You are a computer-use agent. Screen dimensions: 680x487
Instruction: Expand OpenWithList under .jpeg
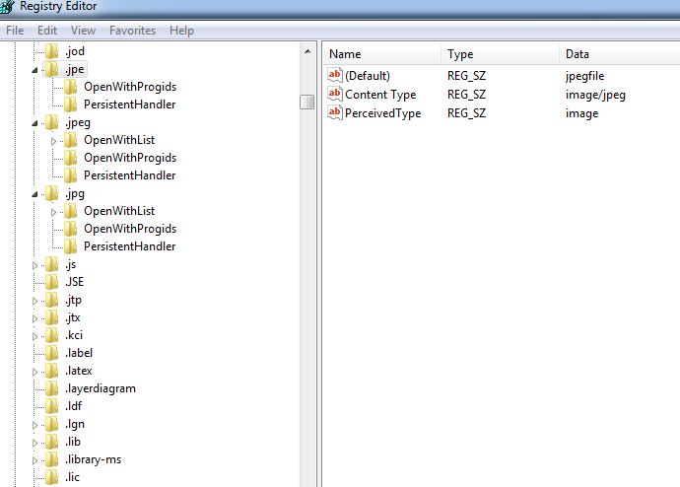(x=53, y=141)
